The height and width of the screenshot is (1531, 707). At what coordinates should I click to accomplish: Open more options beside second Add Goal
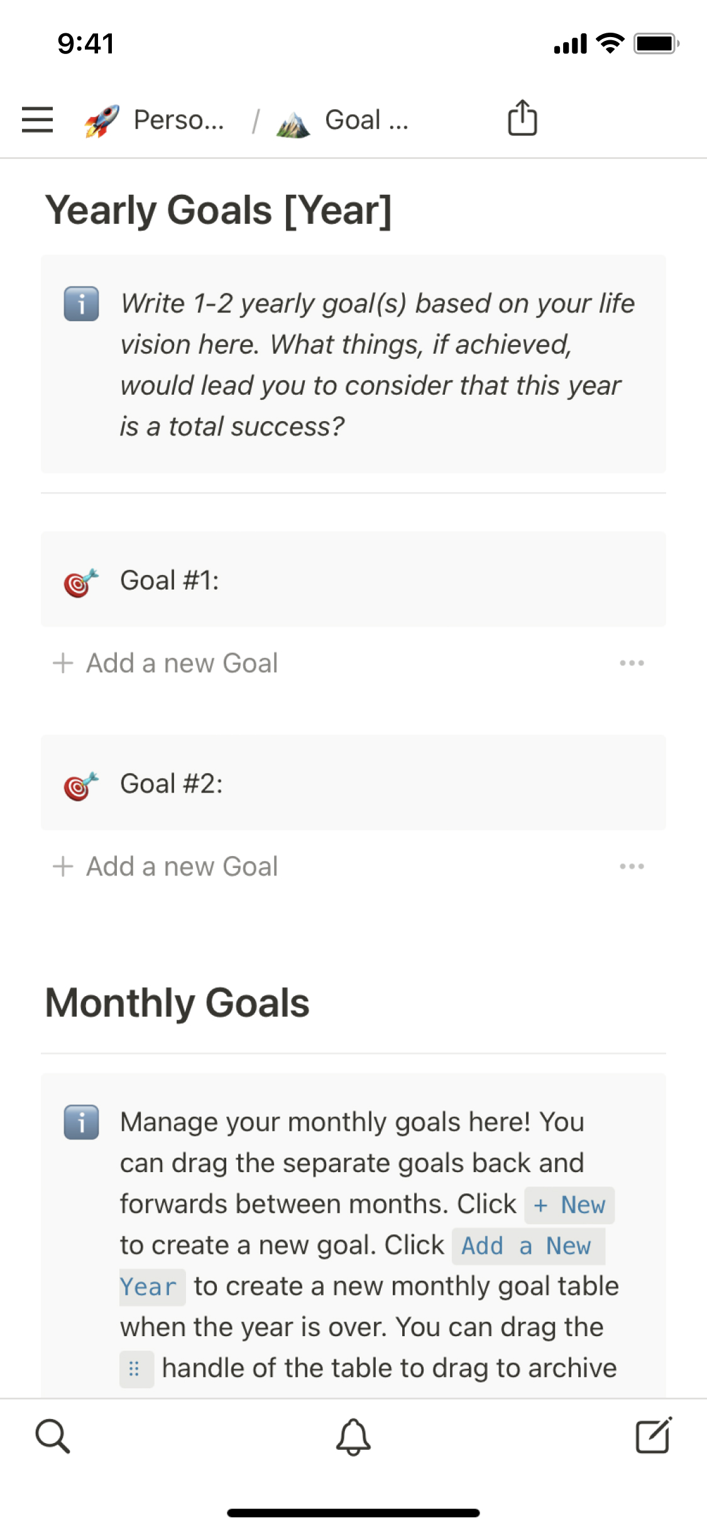coord(632,867)
